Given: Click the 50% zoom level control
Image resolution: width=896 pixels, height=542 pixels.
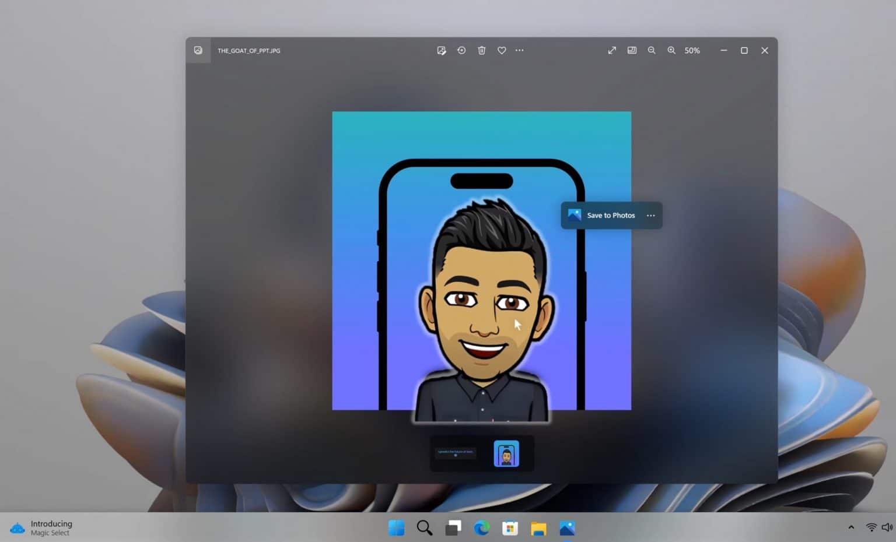Looking at the screenshot, I should (692, 50).
